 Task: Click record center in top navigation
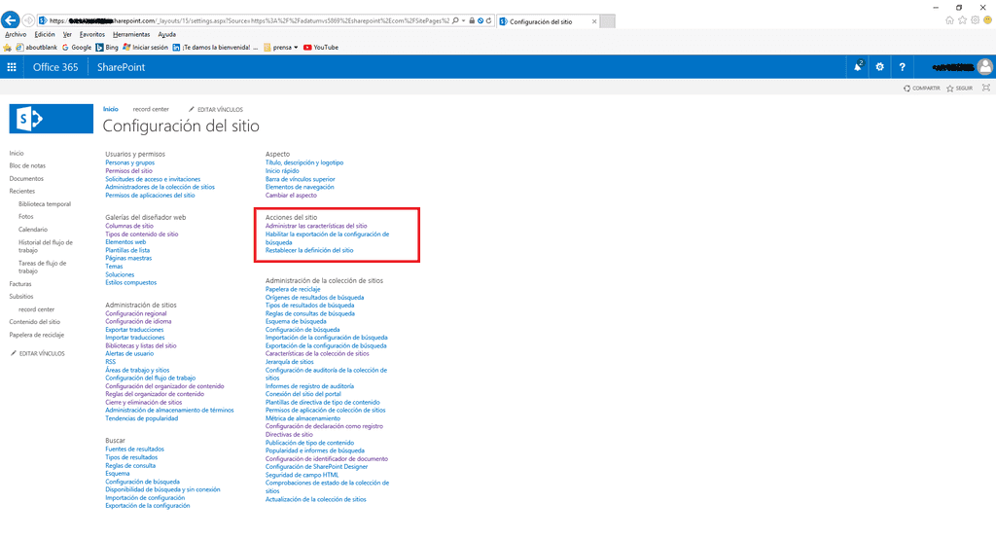(x=151, y=109)
